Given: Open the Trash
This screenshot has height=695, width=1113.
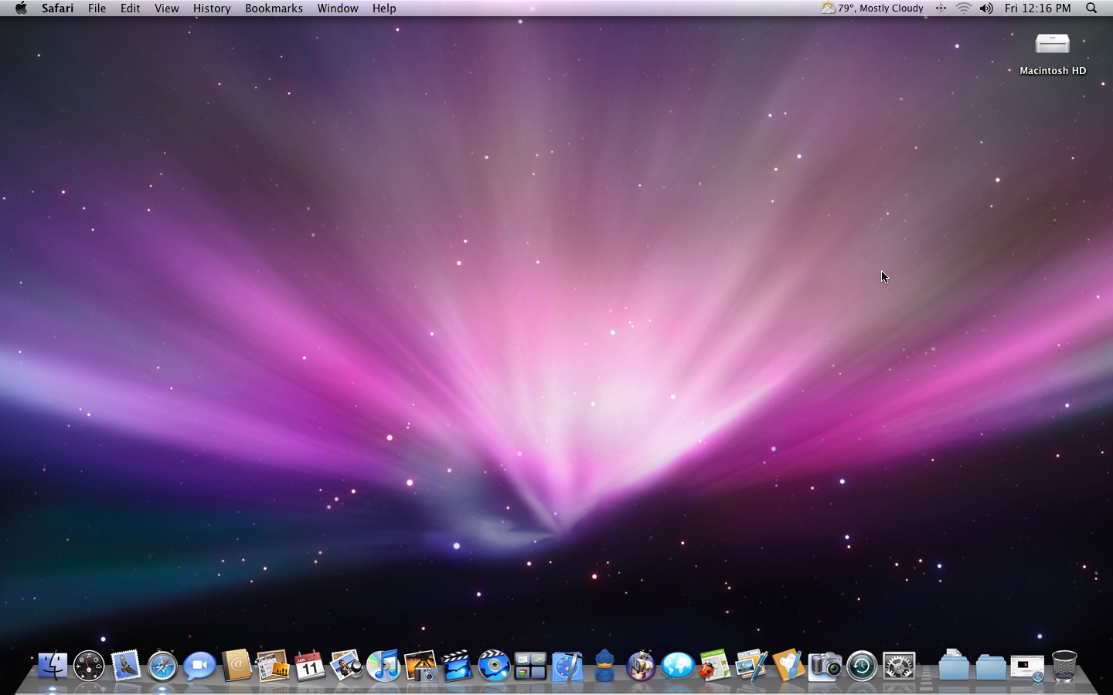Looking at the screenshot, I should point(1064,666).
